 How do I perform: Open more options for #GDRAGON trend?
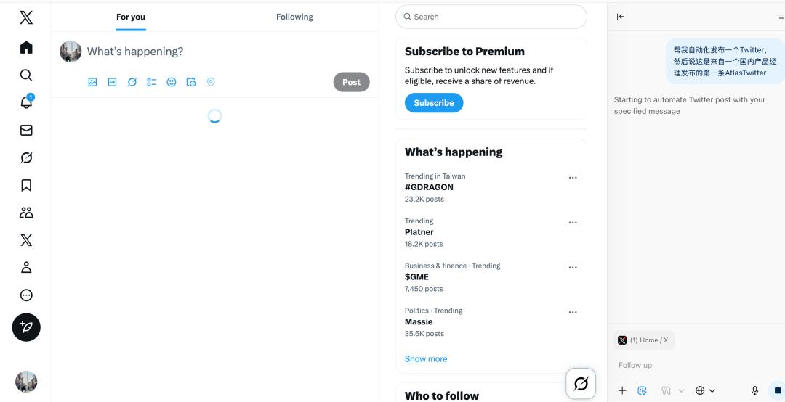[x=573, y=178]
